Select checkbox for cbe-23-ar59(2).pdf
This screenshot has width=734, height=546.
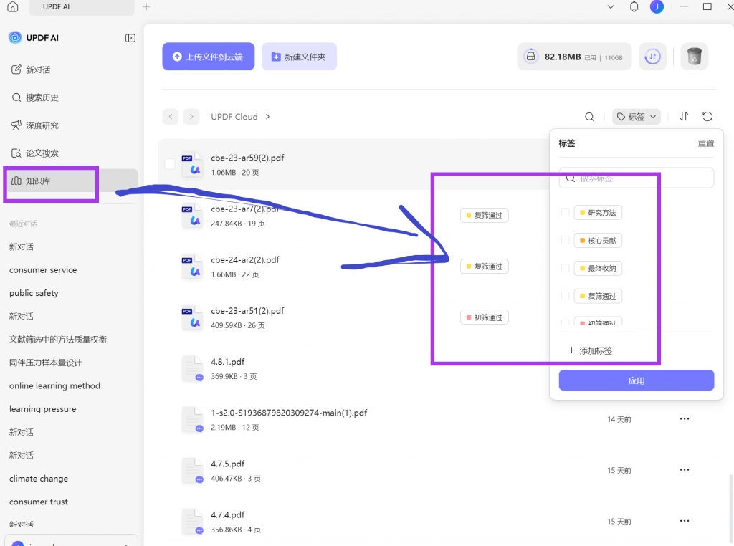[170, 164]
